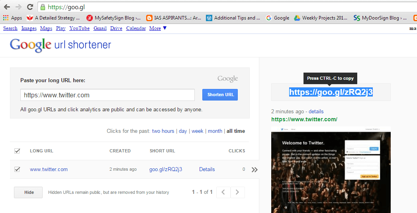
Task: Go to previous page of results
Action: [223, 192]
